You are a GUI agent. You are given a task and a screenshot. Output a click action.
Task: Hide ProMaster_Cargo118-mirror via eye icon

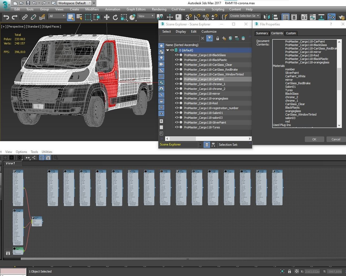177,93
